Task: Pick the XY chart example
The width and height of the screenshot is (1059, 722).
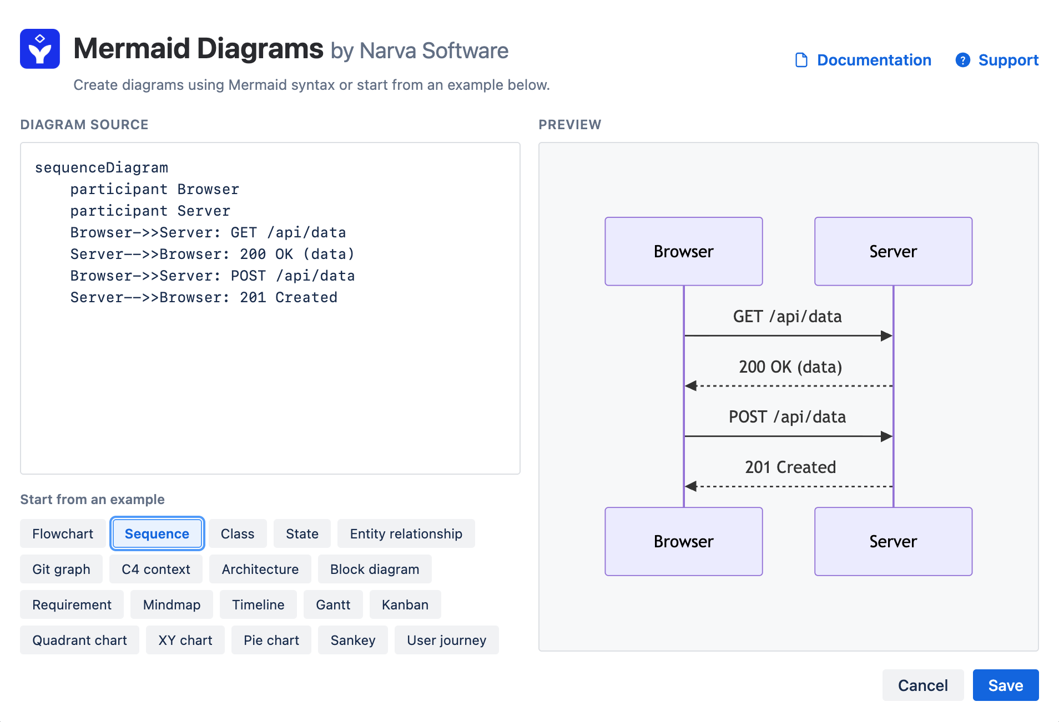Action: (185, 640)
